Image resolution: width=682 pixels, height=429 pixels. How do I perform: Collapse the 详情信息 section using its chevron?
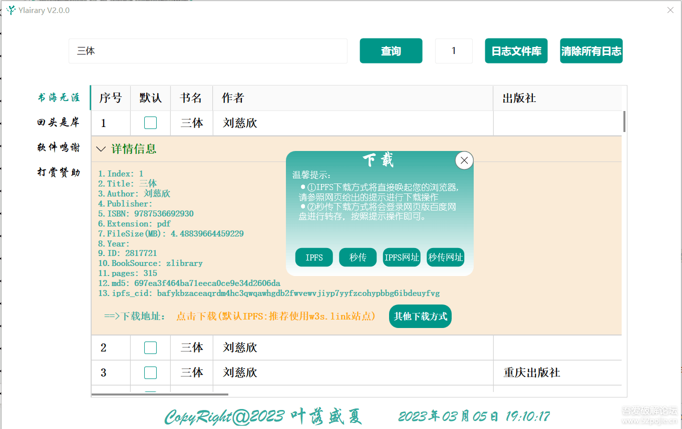coord(100,149)
